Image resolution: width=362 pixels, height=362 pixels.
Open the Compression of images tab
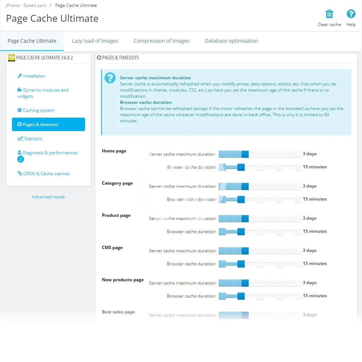click(x=161, y=41)
